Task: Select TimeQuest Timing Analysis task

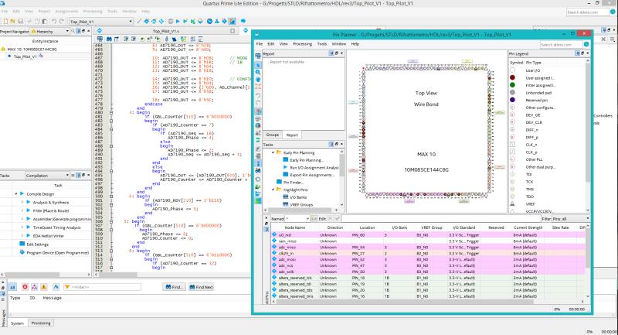Action: tap(56, 227)
